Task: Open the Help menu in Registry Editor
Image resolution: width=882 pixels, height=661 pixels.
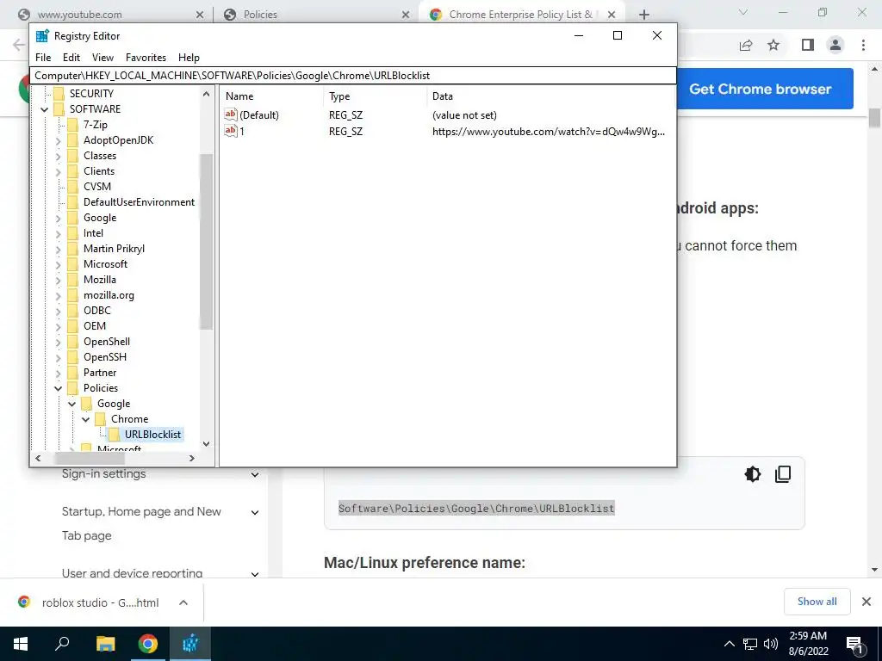Action: [189, 58]
